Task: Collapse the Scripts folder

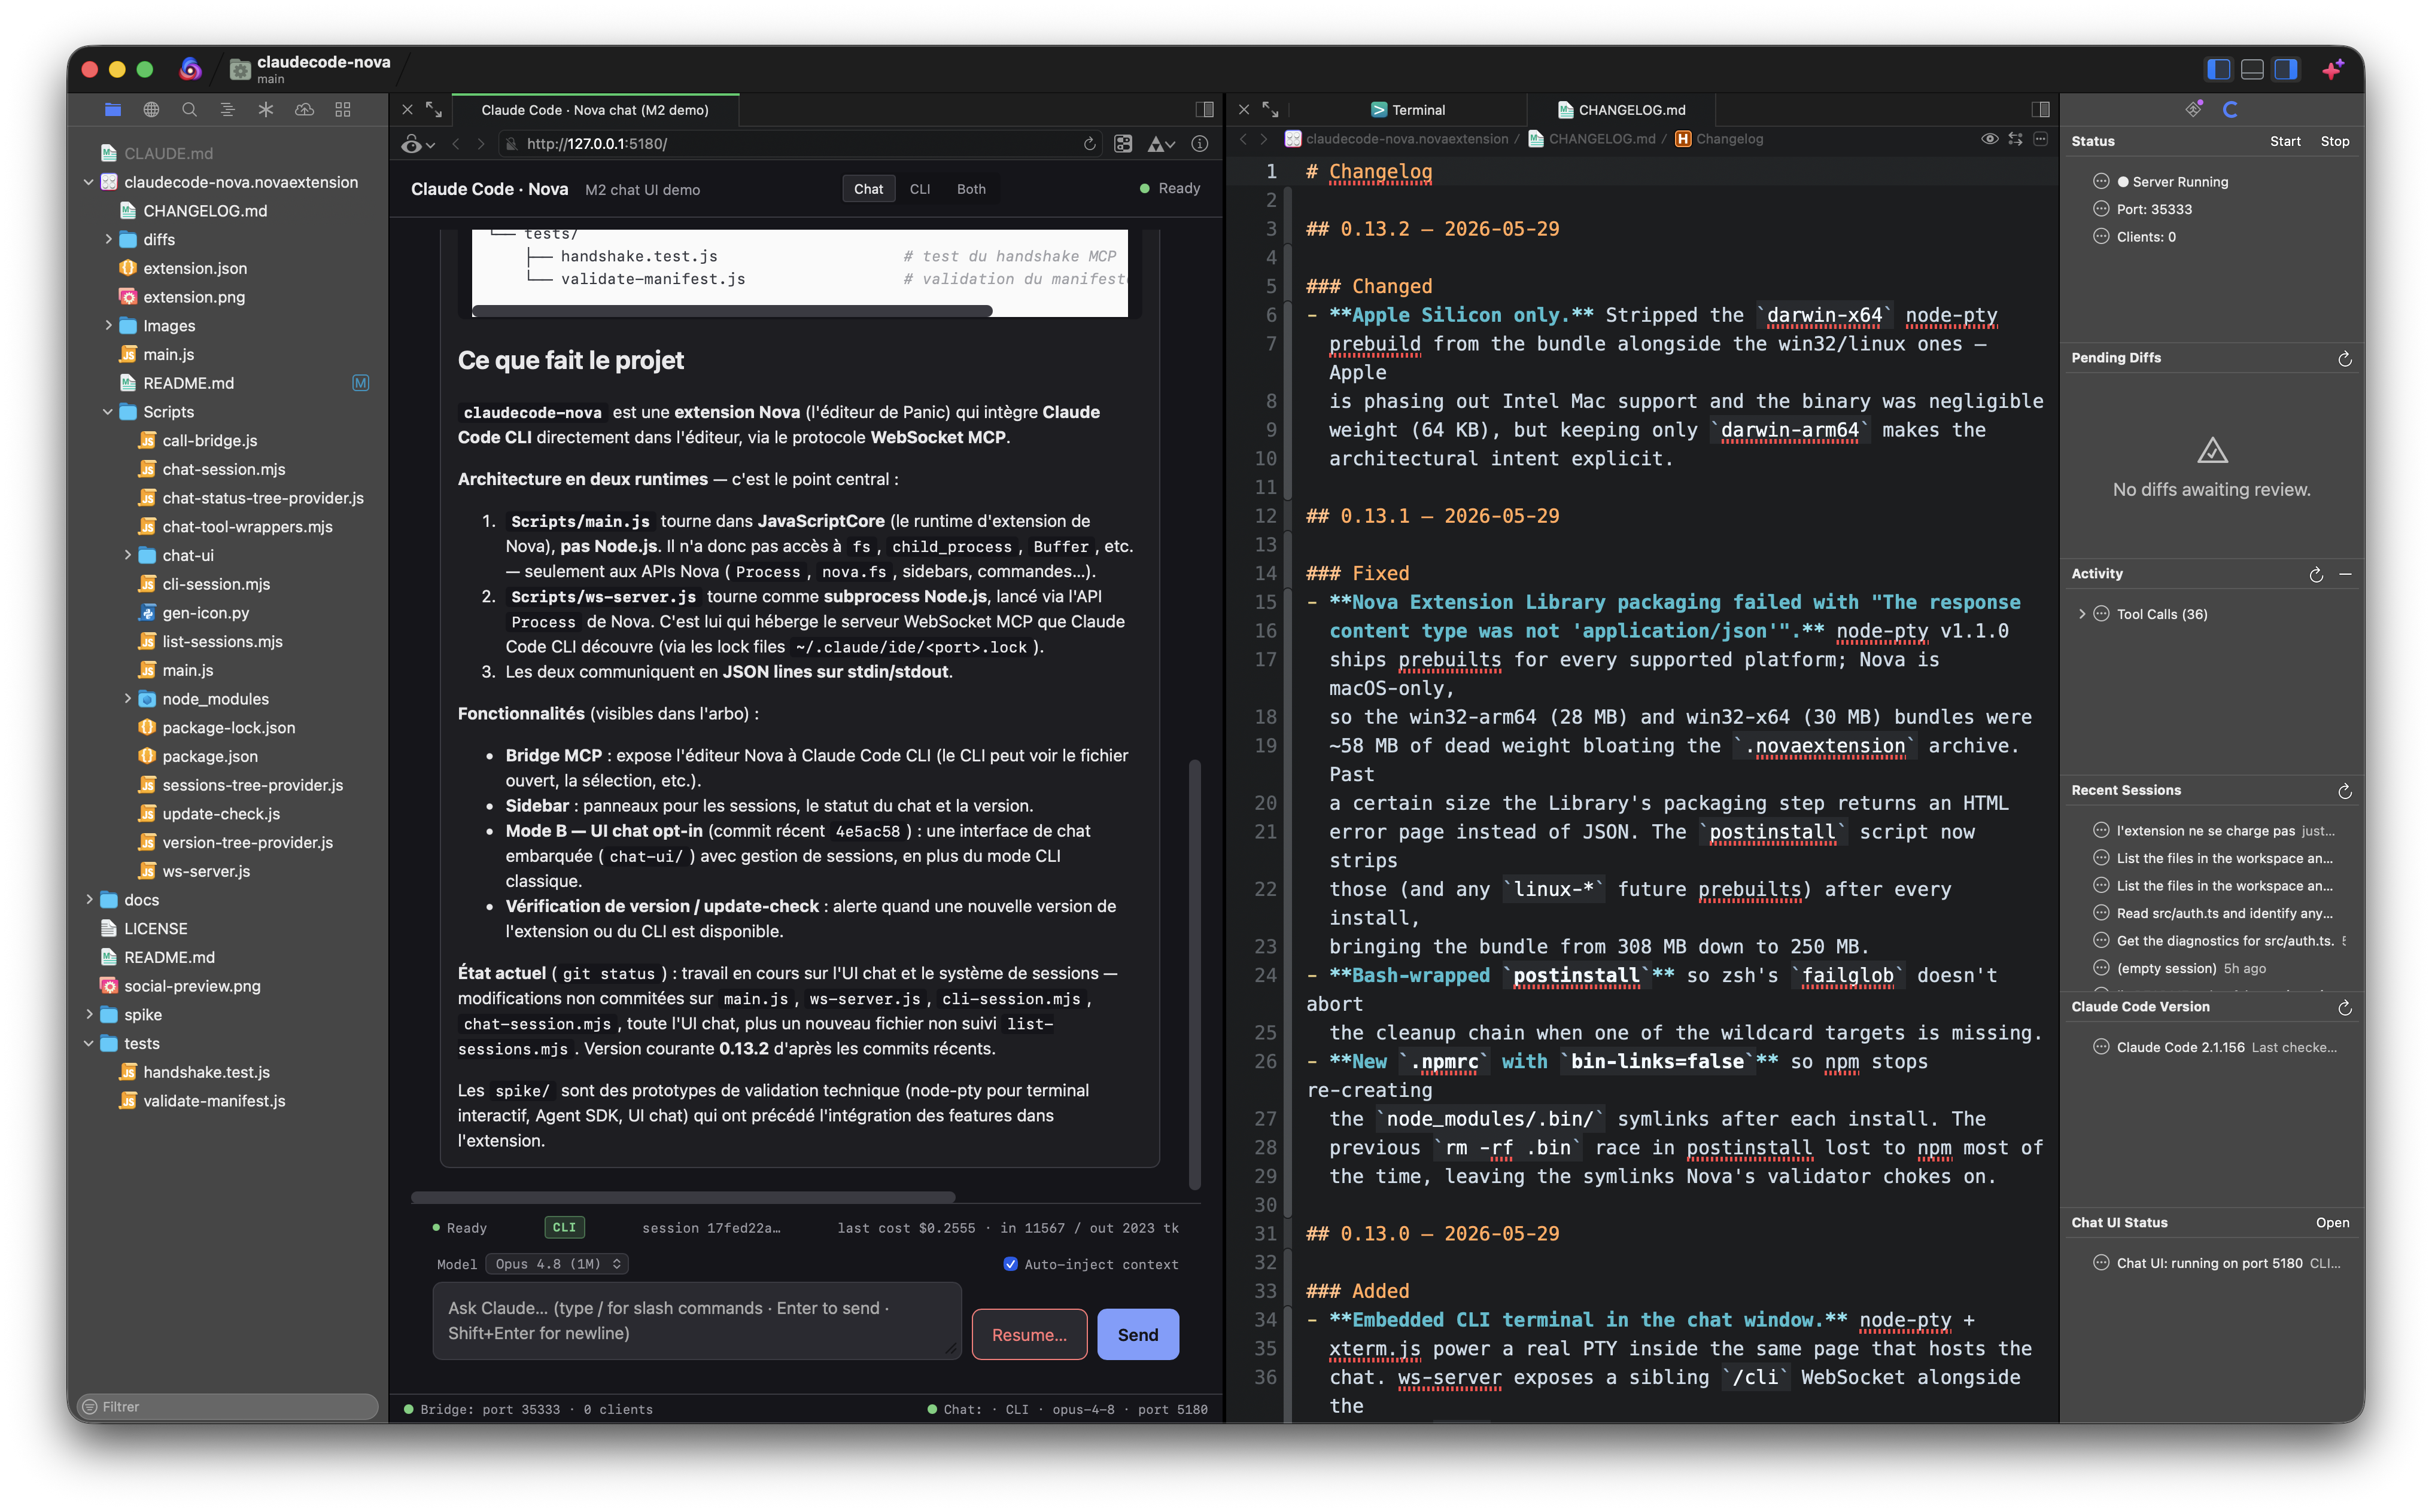Action: click(108, 411)
